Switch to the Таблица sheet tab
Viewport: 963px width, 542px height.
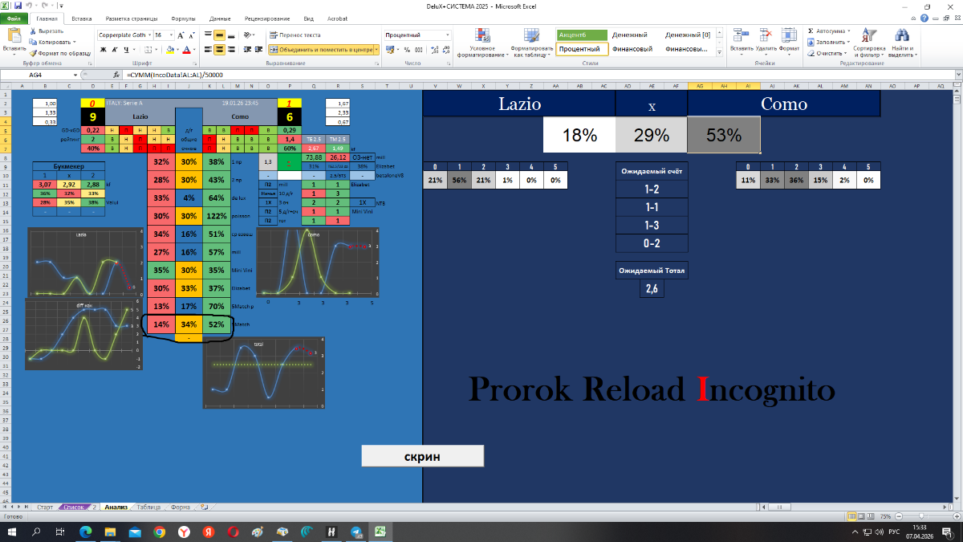click(148, 507)
